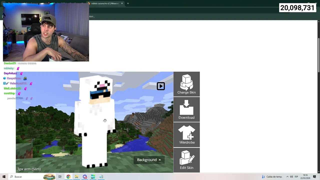Open the rightmost pinned taskbar app
The height and width of the screenshot is (180, 320).
click(x=101, y=177)
